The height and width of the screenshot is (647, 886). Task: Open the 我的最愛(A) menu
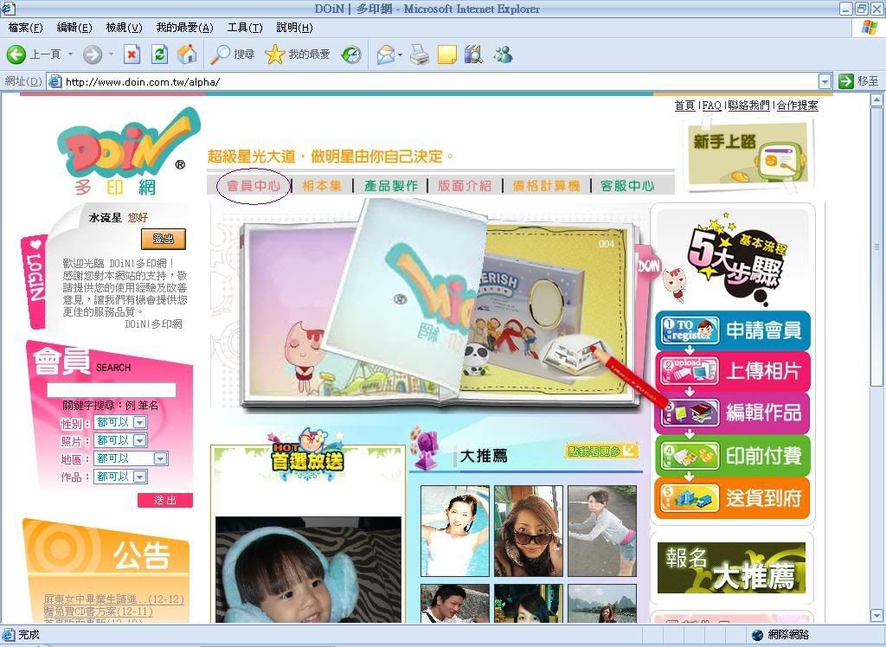tap(184, 28)
